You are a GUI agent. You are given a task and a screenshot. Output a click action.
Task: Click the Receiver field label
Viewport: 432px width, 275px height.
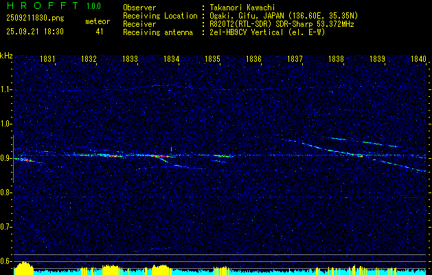tap(139, 24)
